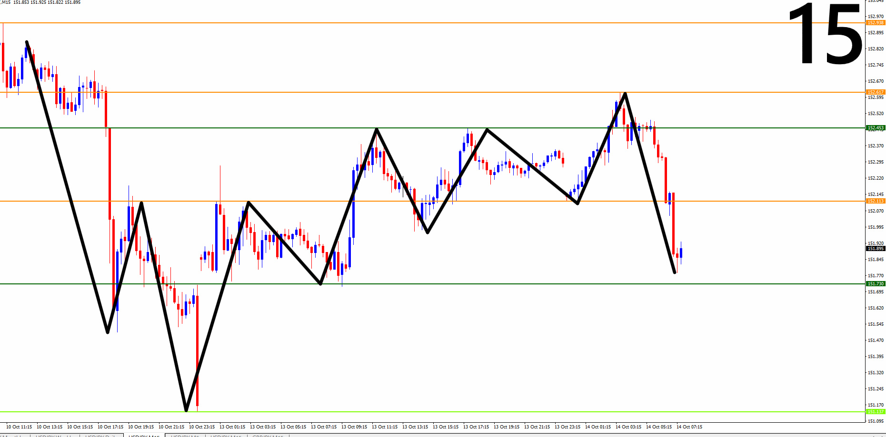The width and height of the screenshot is (886, 437).
Task: Click the 14 Oct 03:15 time axis label
Action: coord(628,427)
